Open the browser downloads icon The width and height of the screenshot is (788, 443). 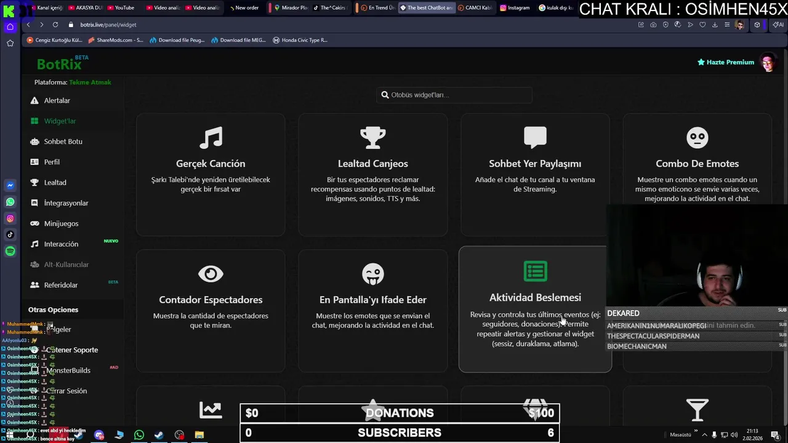(x=715, y=25)
